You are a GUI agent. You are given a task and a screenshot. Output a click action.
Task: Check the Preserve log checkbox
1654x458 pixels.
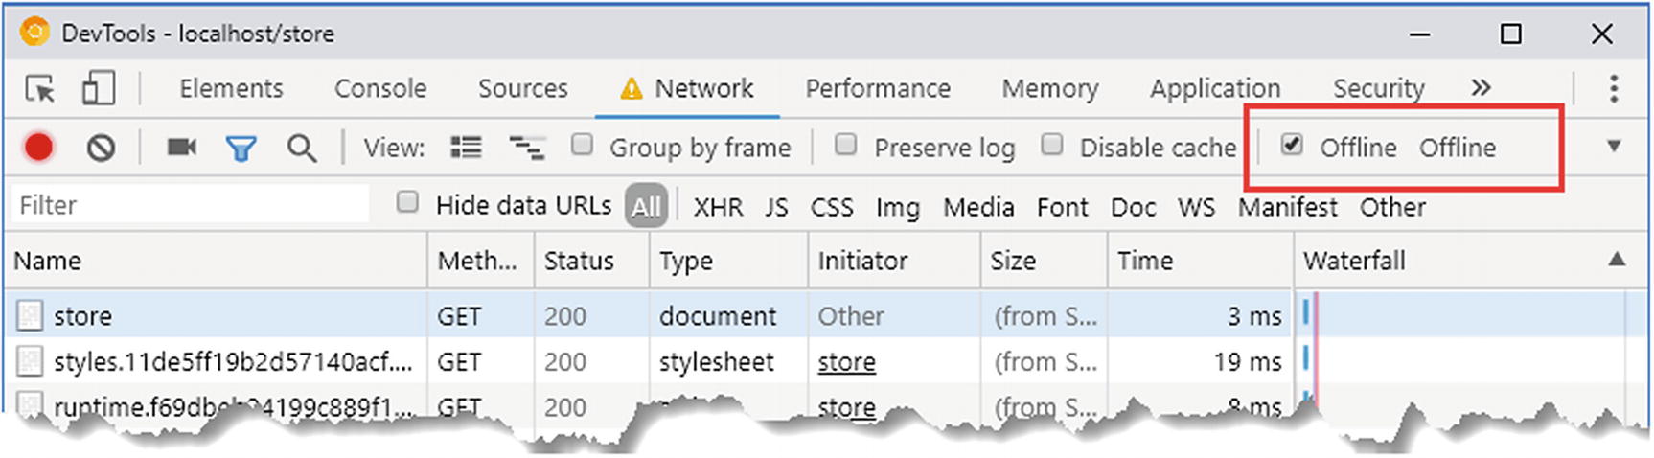pos(845,145)
